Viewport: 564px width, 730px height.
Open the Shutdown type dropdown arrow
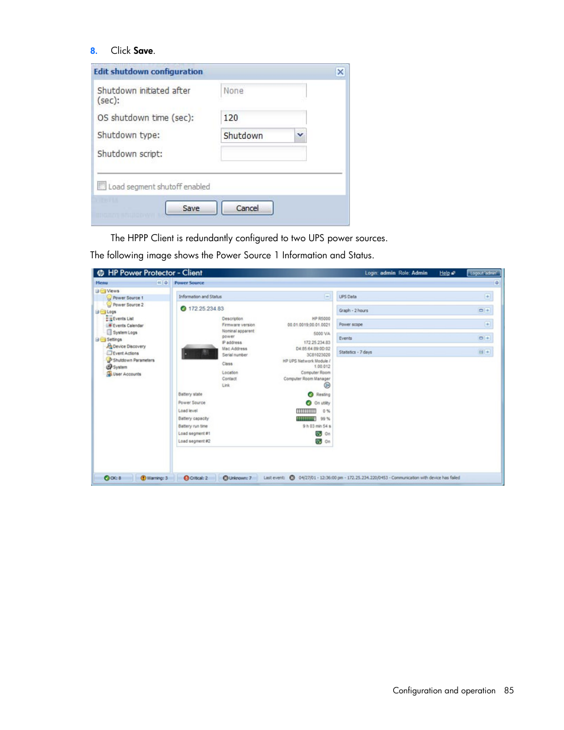(x=300, y=135)
